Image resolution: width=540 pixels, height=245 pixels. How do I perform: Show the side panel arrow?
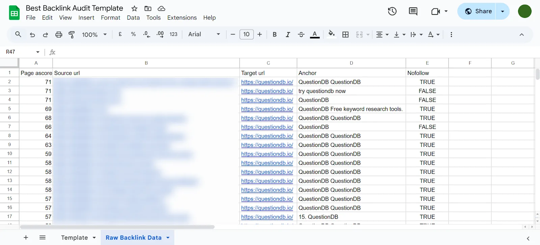pos(528,238)
